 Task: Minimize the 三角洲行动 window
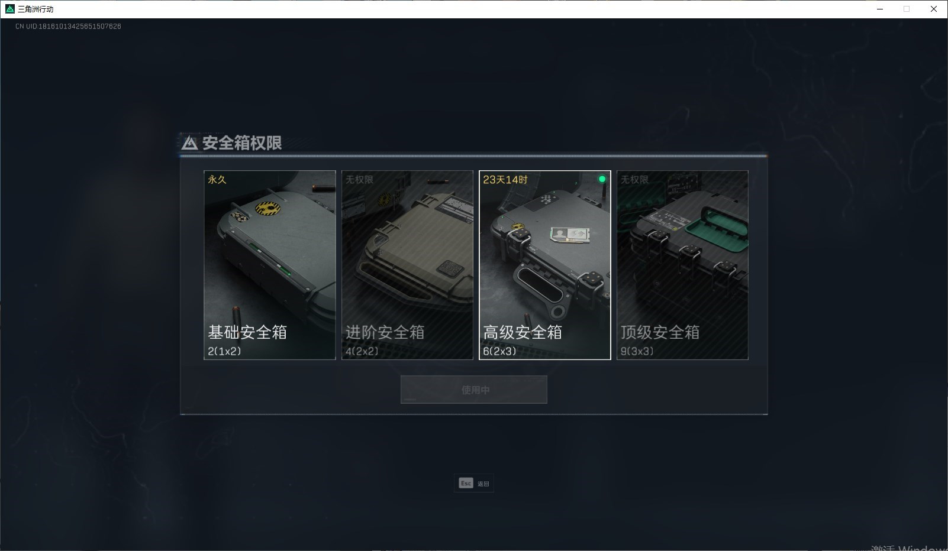(x=880, y=9)
